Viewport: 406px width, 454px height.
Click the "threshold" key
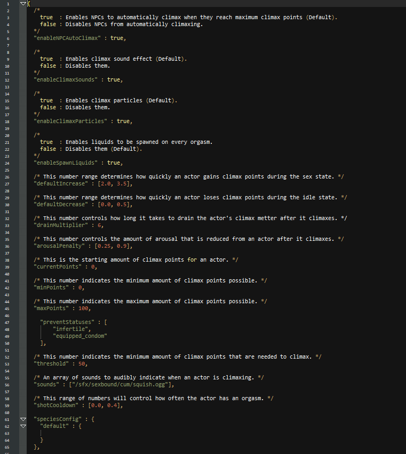point(51,364)
